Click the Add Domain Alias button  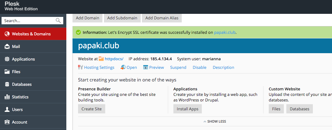[x=162, y=18]
